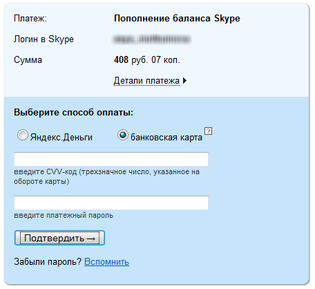Expand the Детали платежа link
The image size is (315, 289).
pyautogui.click(x=146, y=81)
